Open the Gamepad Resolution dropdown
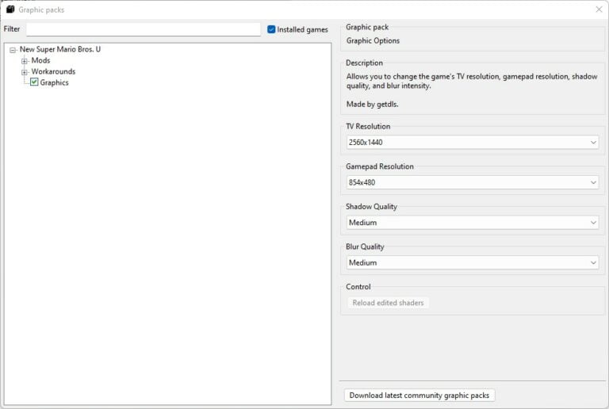The height and width of the screenshot is (409, 609). [473, 182]
